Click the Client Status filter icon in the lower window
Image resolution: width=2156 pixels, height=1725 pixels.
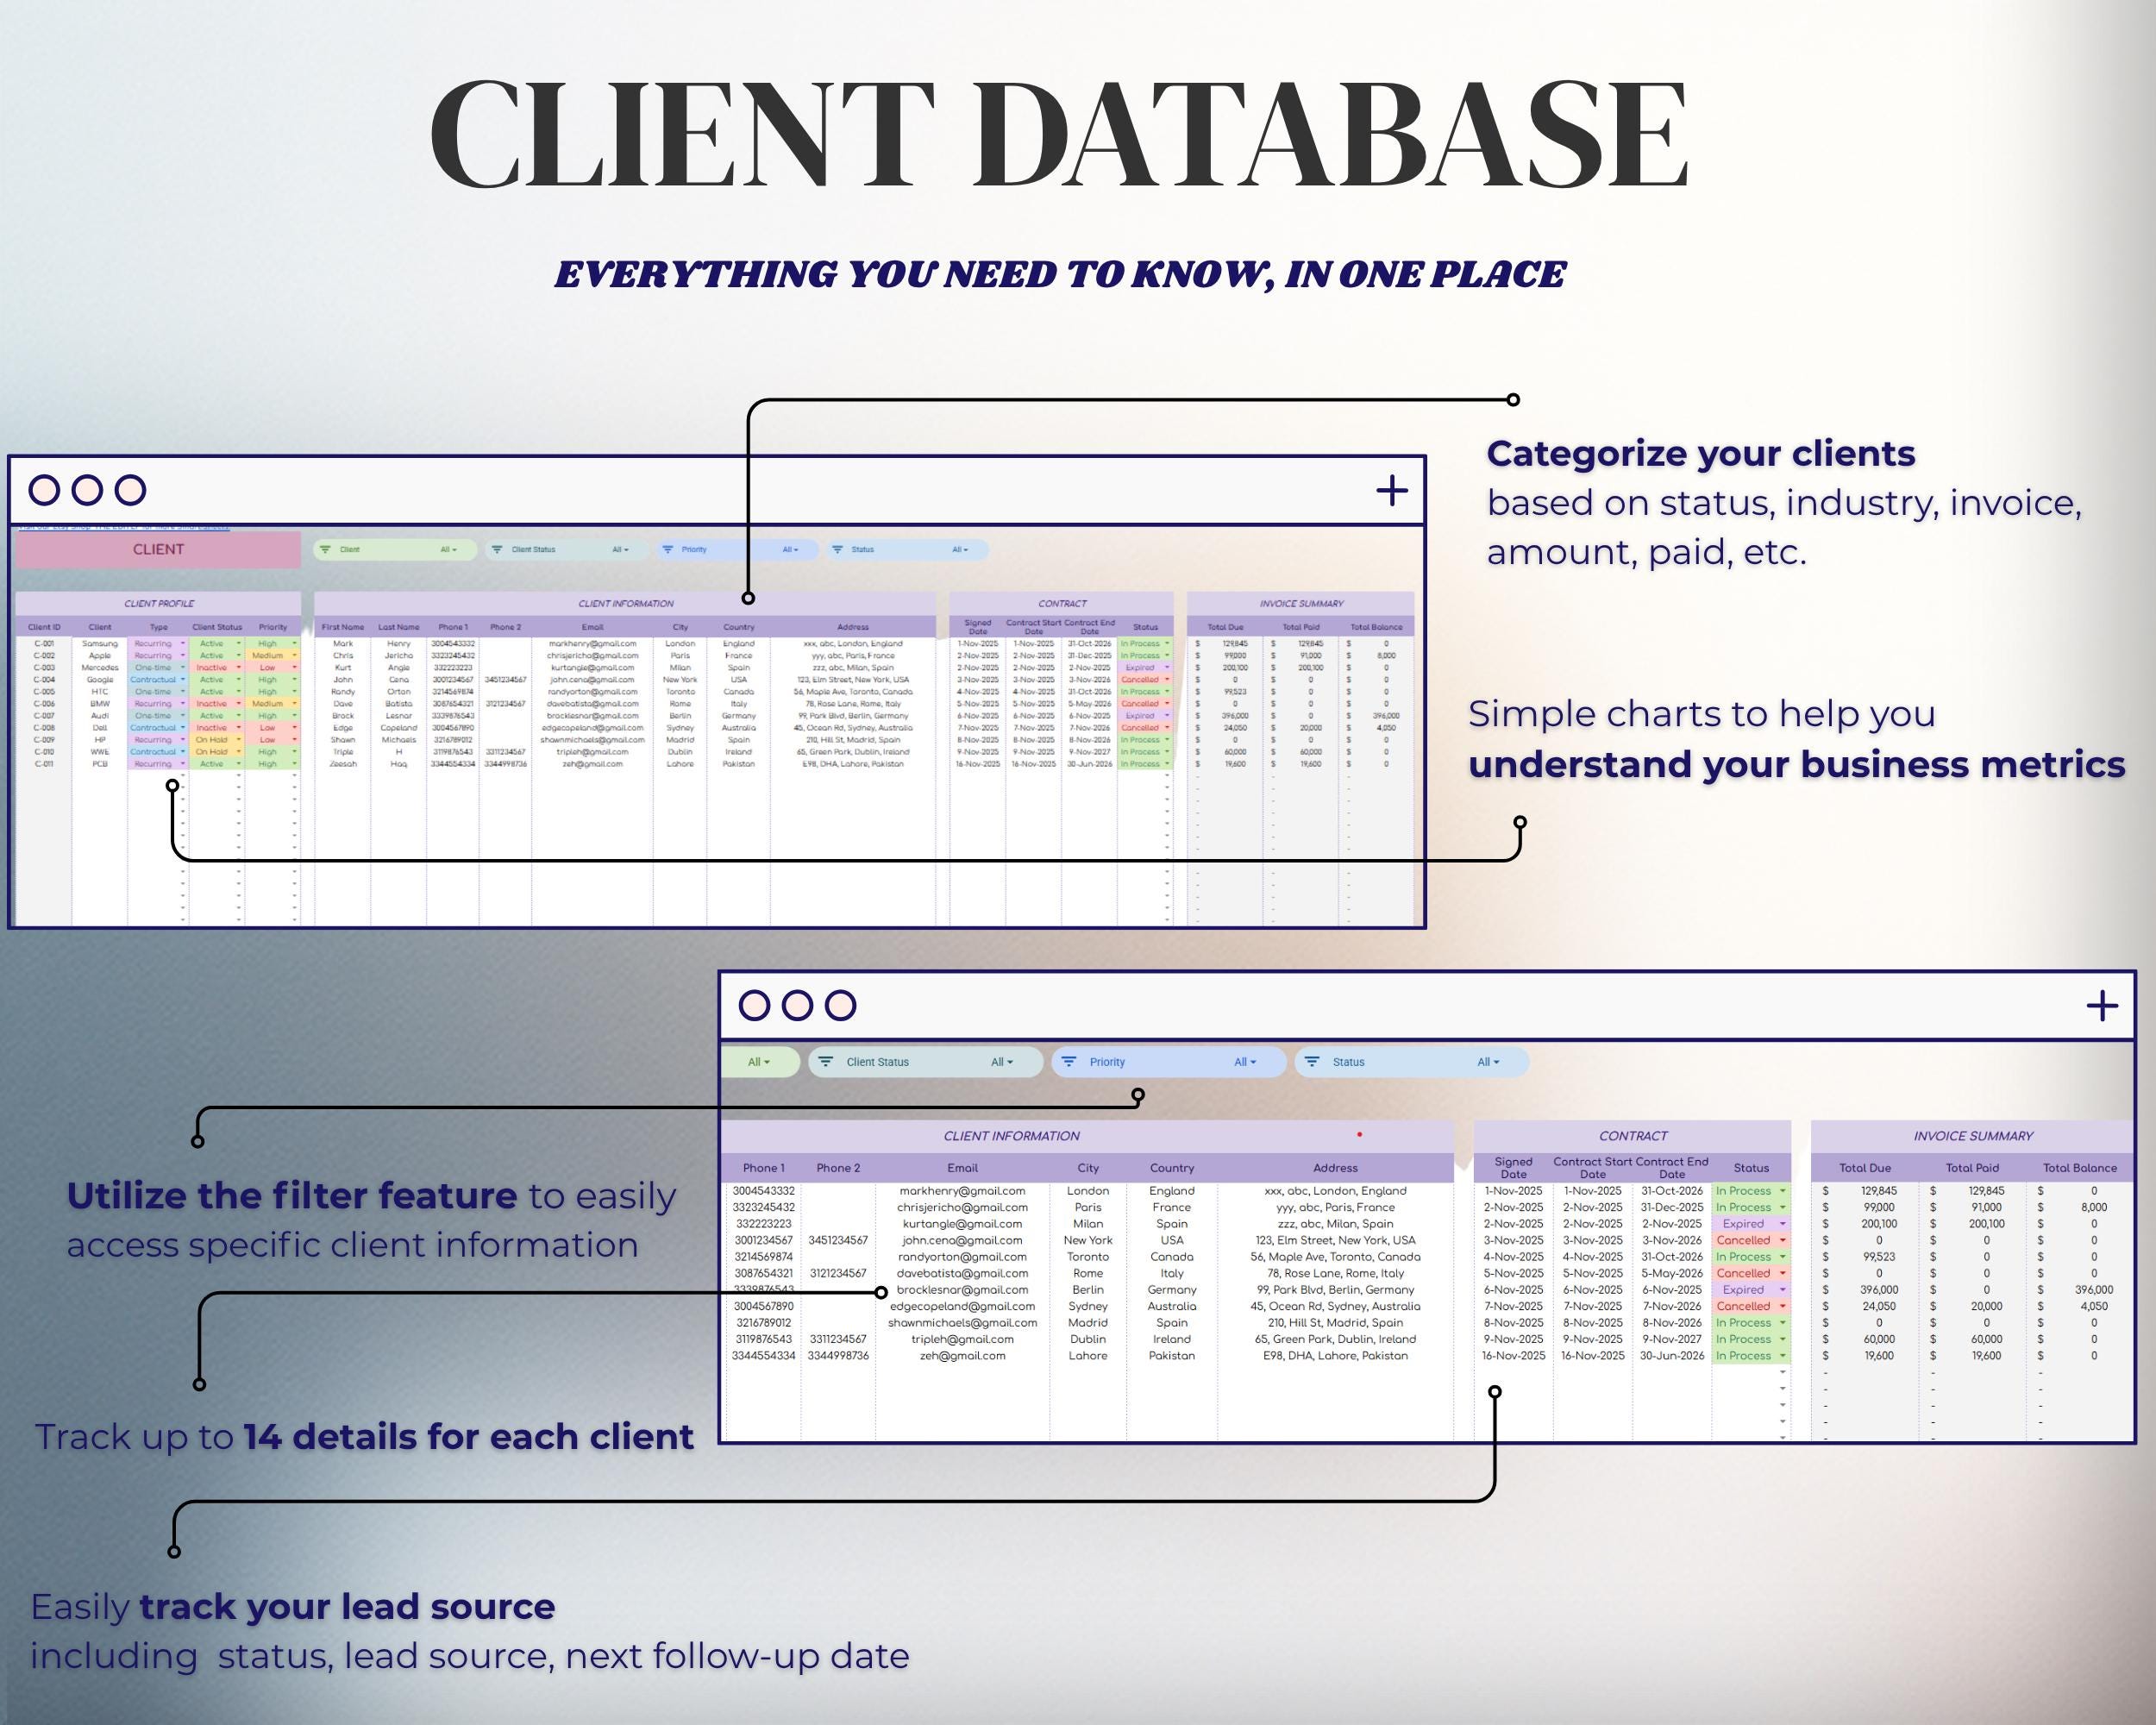(826, 1062)
